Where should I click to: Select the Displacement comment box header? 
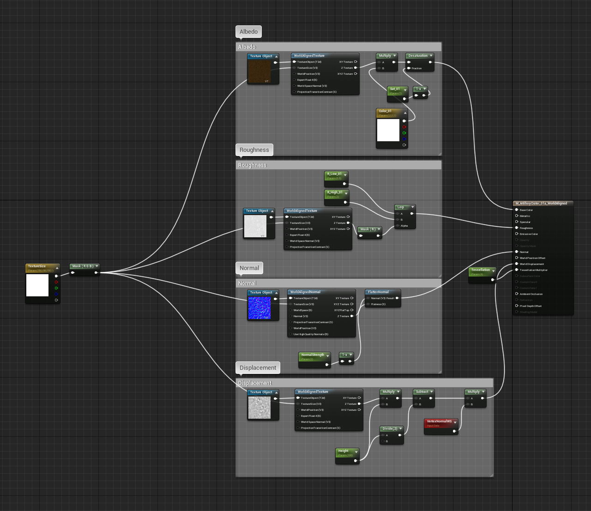[x=364, y=383]
